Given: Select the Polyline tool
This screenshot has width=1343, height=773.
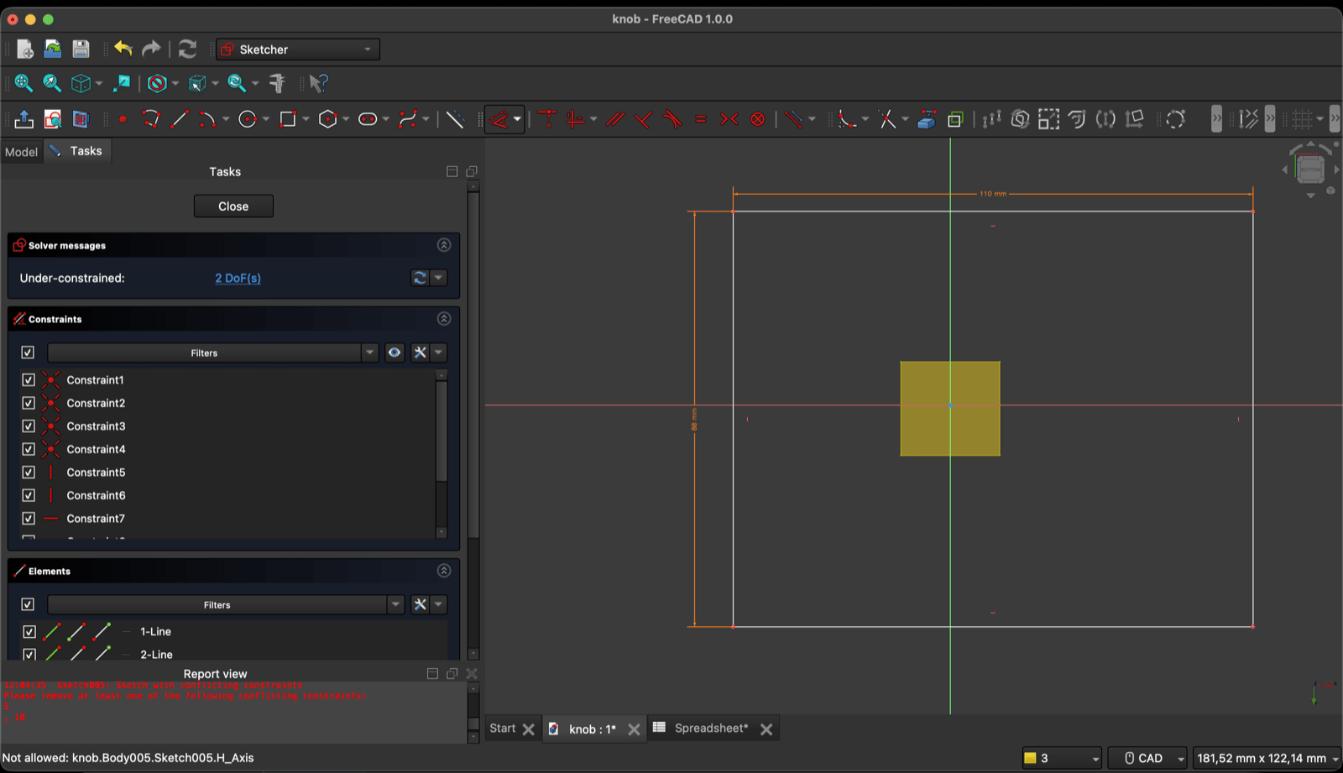Looking at the screenshot, I should coord(151,119).
